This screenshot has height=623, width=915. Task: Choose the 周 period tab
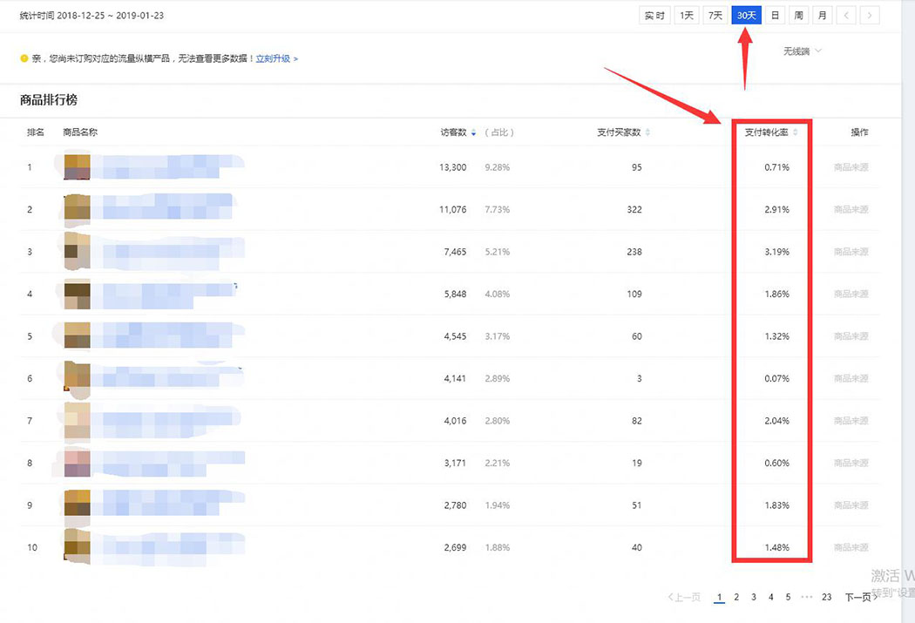point(798,16)
